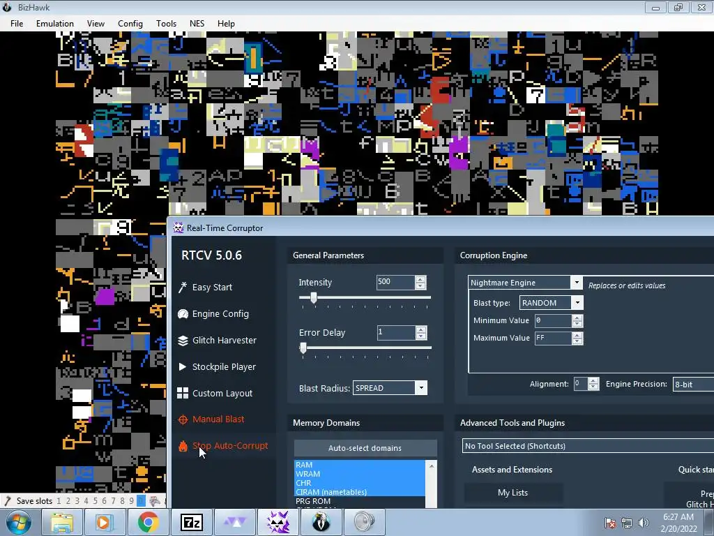
Task: Click the Intensity value field
Action: (395, 282)
